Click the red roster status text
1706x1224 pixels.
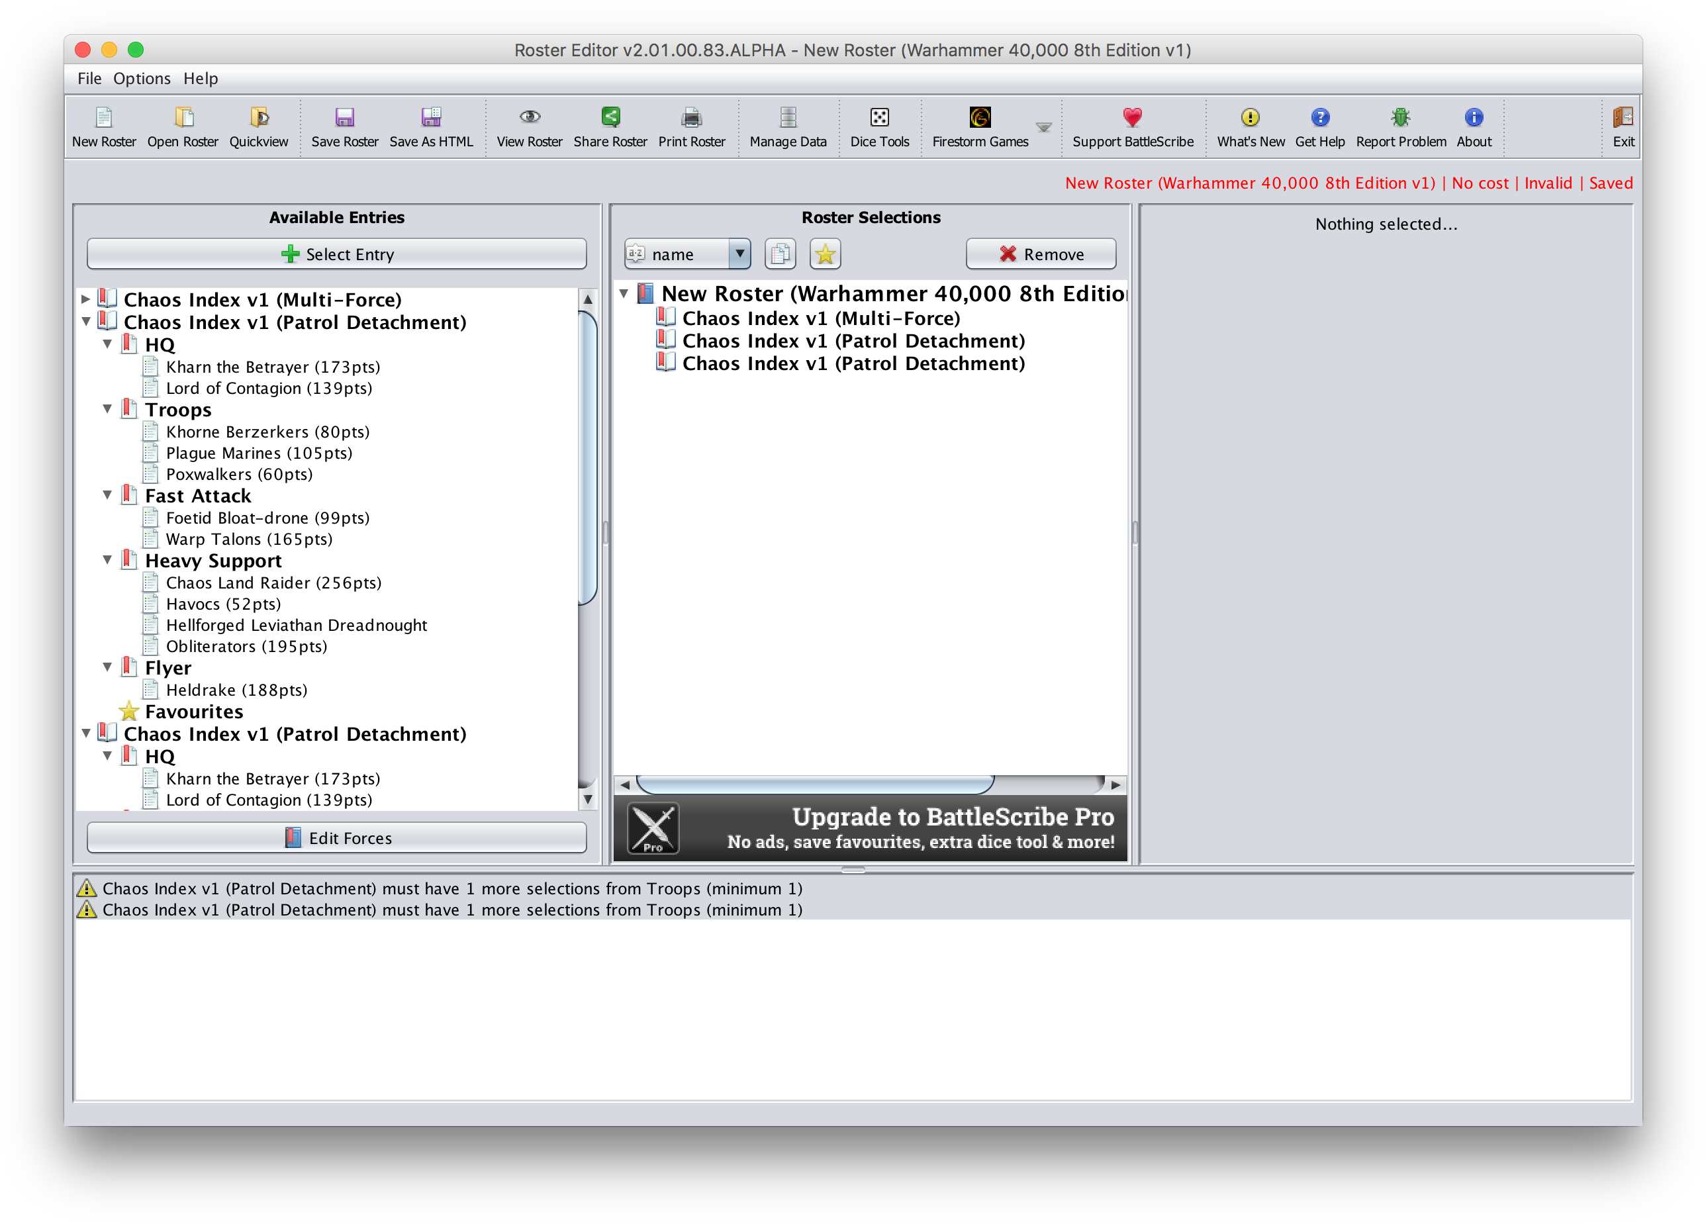1348,183
